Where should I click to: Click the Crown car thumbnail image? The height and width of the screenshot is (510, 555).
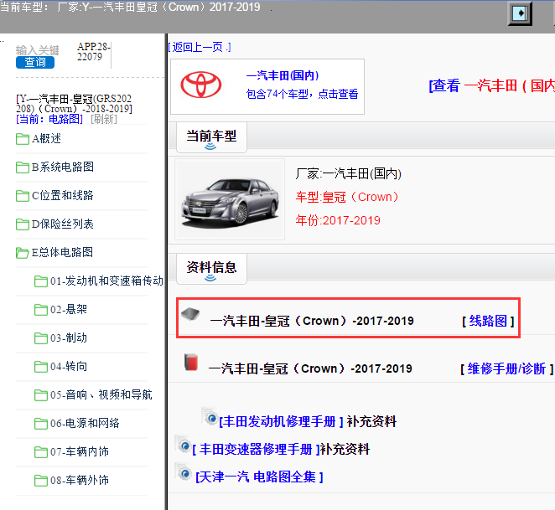point(230,199)
